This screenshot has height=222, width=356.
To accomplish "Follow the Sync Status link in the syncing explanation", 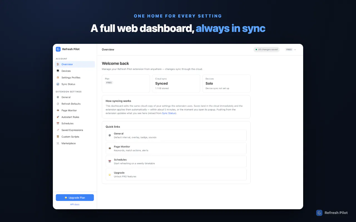I will [169, 113].
